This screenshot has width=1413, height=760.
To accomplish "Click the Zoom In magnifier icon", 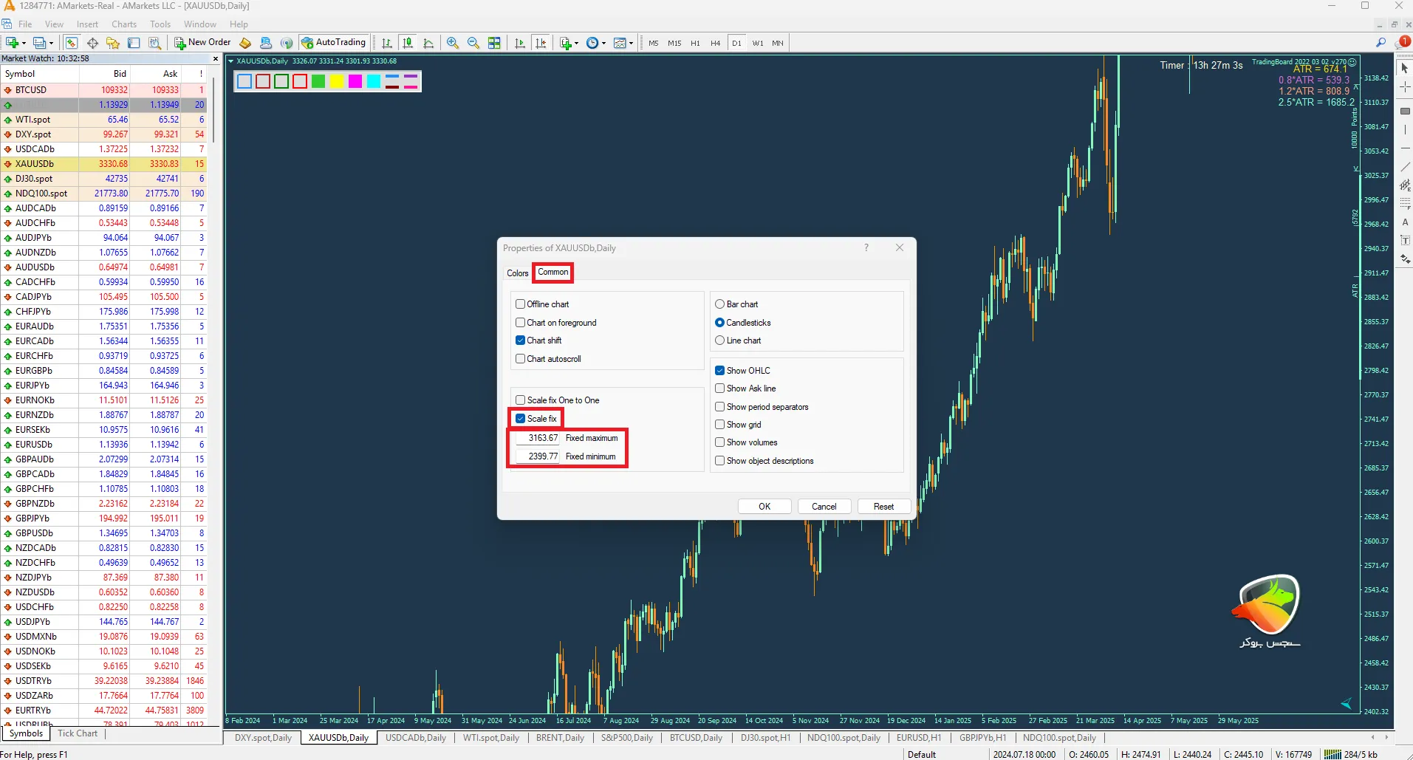I will [x=453, y=43].
